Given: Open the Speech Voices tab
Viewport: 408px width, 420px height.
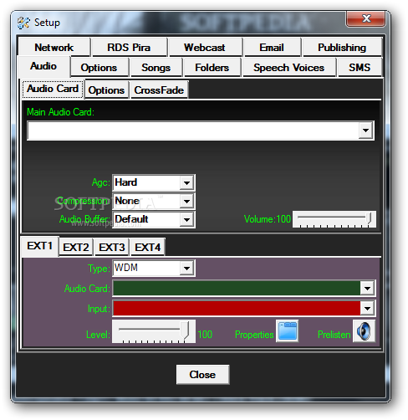Looking at the screenshot, I should click(x=288, y=68).
